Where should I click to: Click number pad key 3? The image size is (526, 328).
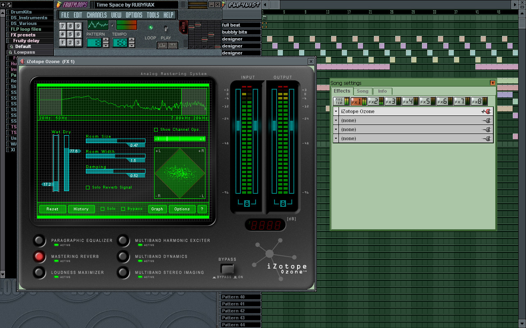(78, 42)
